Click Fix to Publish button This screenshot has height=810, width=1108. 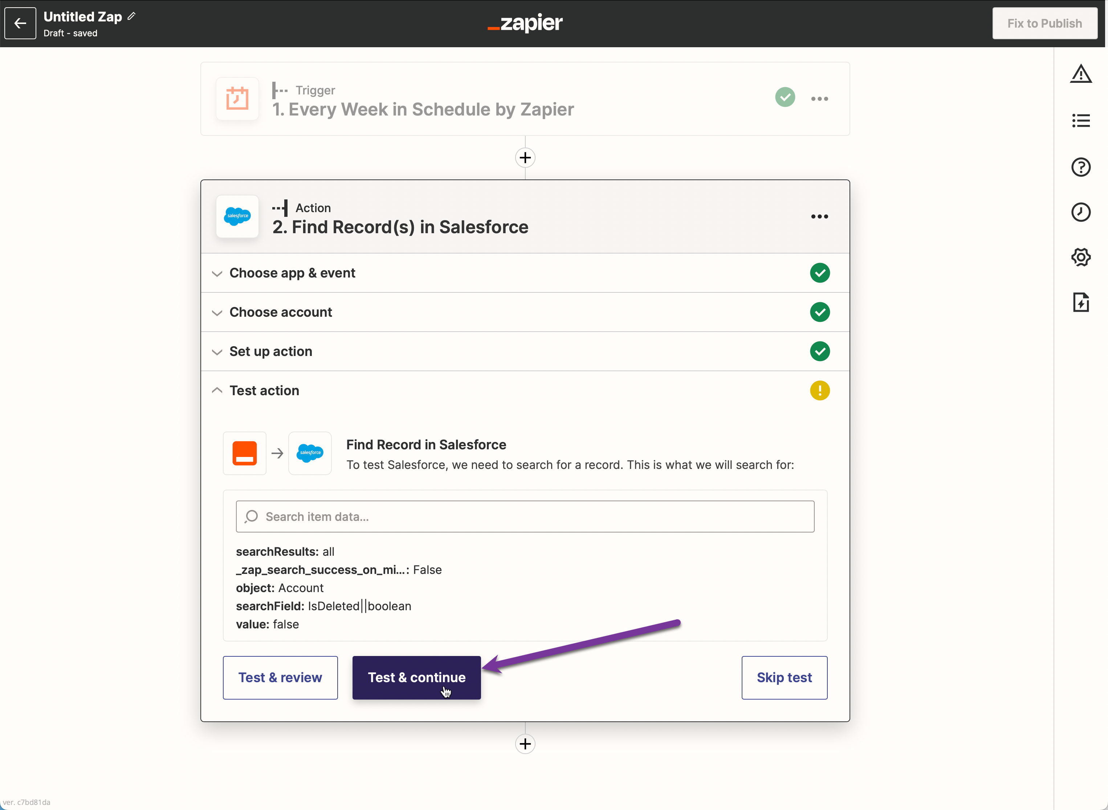1044,23
